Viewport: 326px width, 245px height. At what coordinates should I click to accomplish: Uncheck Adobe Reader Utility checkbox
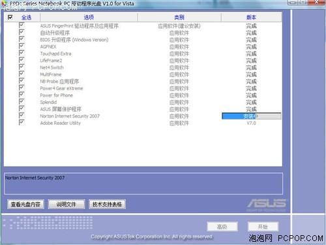point(22,122)
